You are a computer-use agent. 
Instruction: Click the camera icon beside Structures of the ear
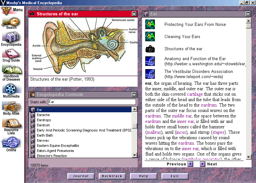[150, 49]
